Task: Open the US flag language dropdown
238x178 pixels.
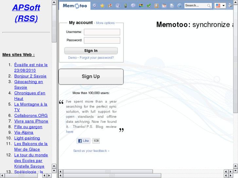Action: [220, 6]
